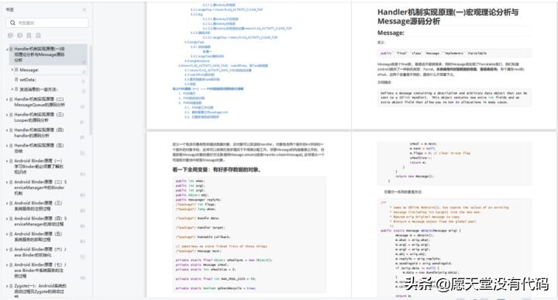Open bookmark Handler机制实现原理(四) handler的源码分析

40,133
